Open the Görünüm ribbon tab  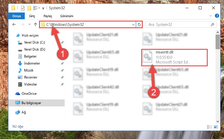coord(67,16)
